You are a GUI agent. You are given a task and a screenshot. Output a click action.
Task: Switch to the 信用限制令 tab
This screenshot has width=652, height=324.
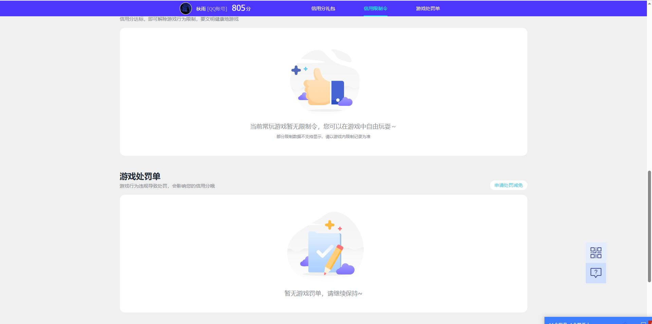[x=376, y=8]
